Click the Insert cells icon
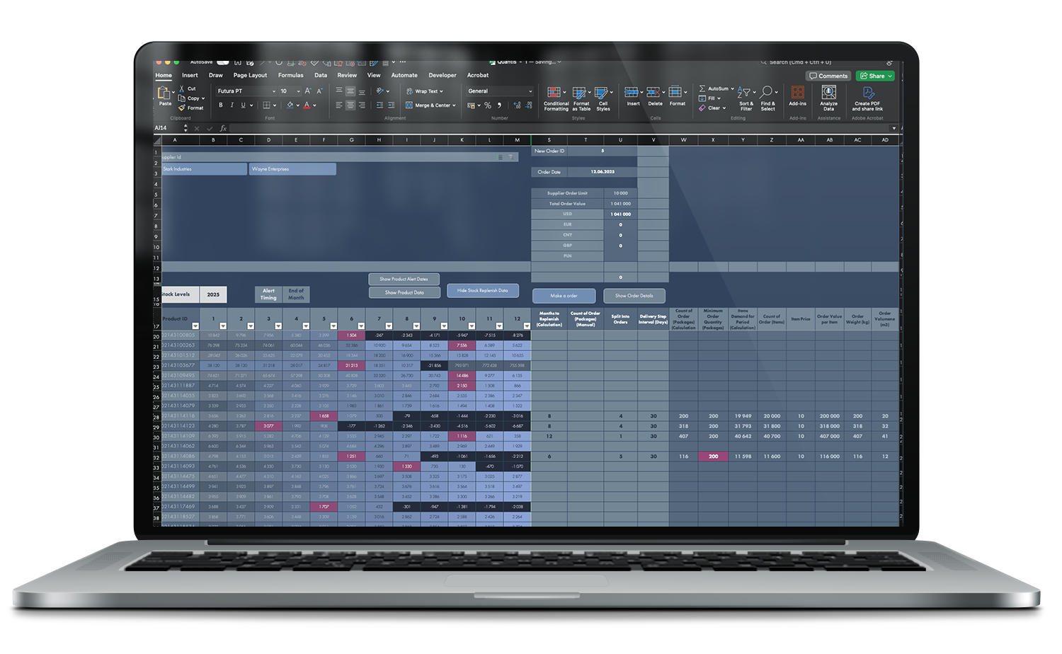 coord(631,93)
